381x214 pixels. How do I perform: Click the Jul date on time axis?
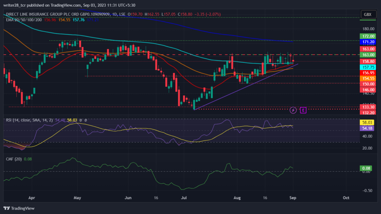(x=184, y=198)
